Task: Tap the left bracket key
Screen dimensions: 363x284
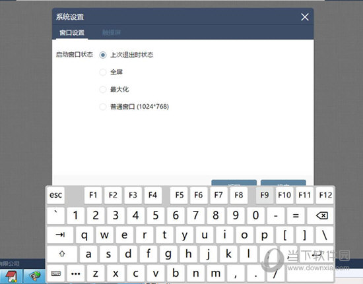Action: point(284,235)
